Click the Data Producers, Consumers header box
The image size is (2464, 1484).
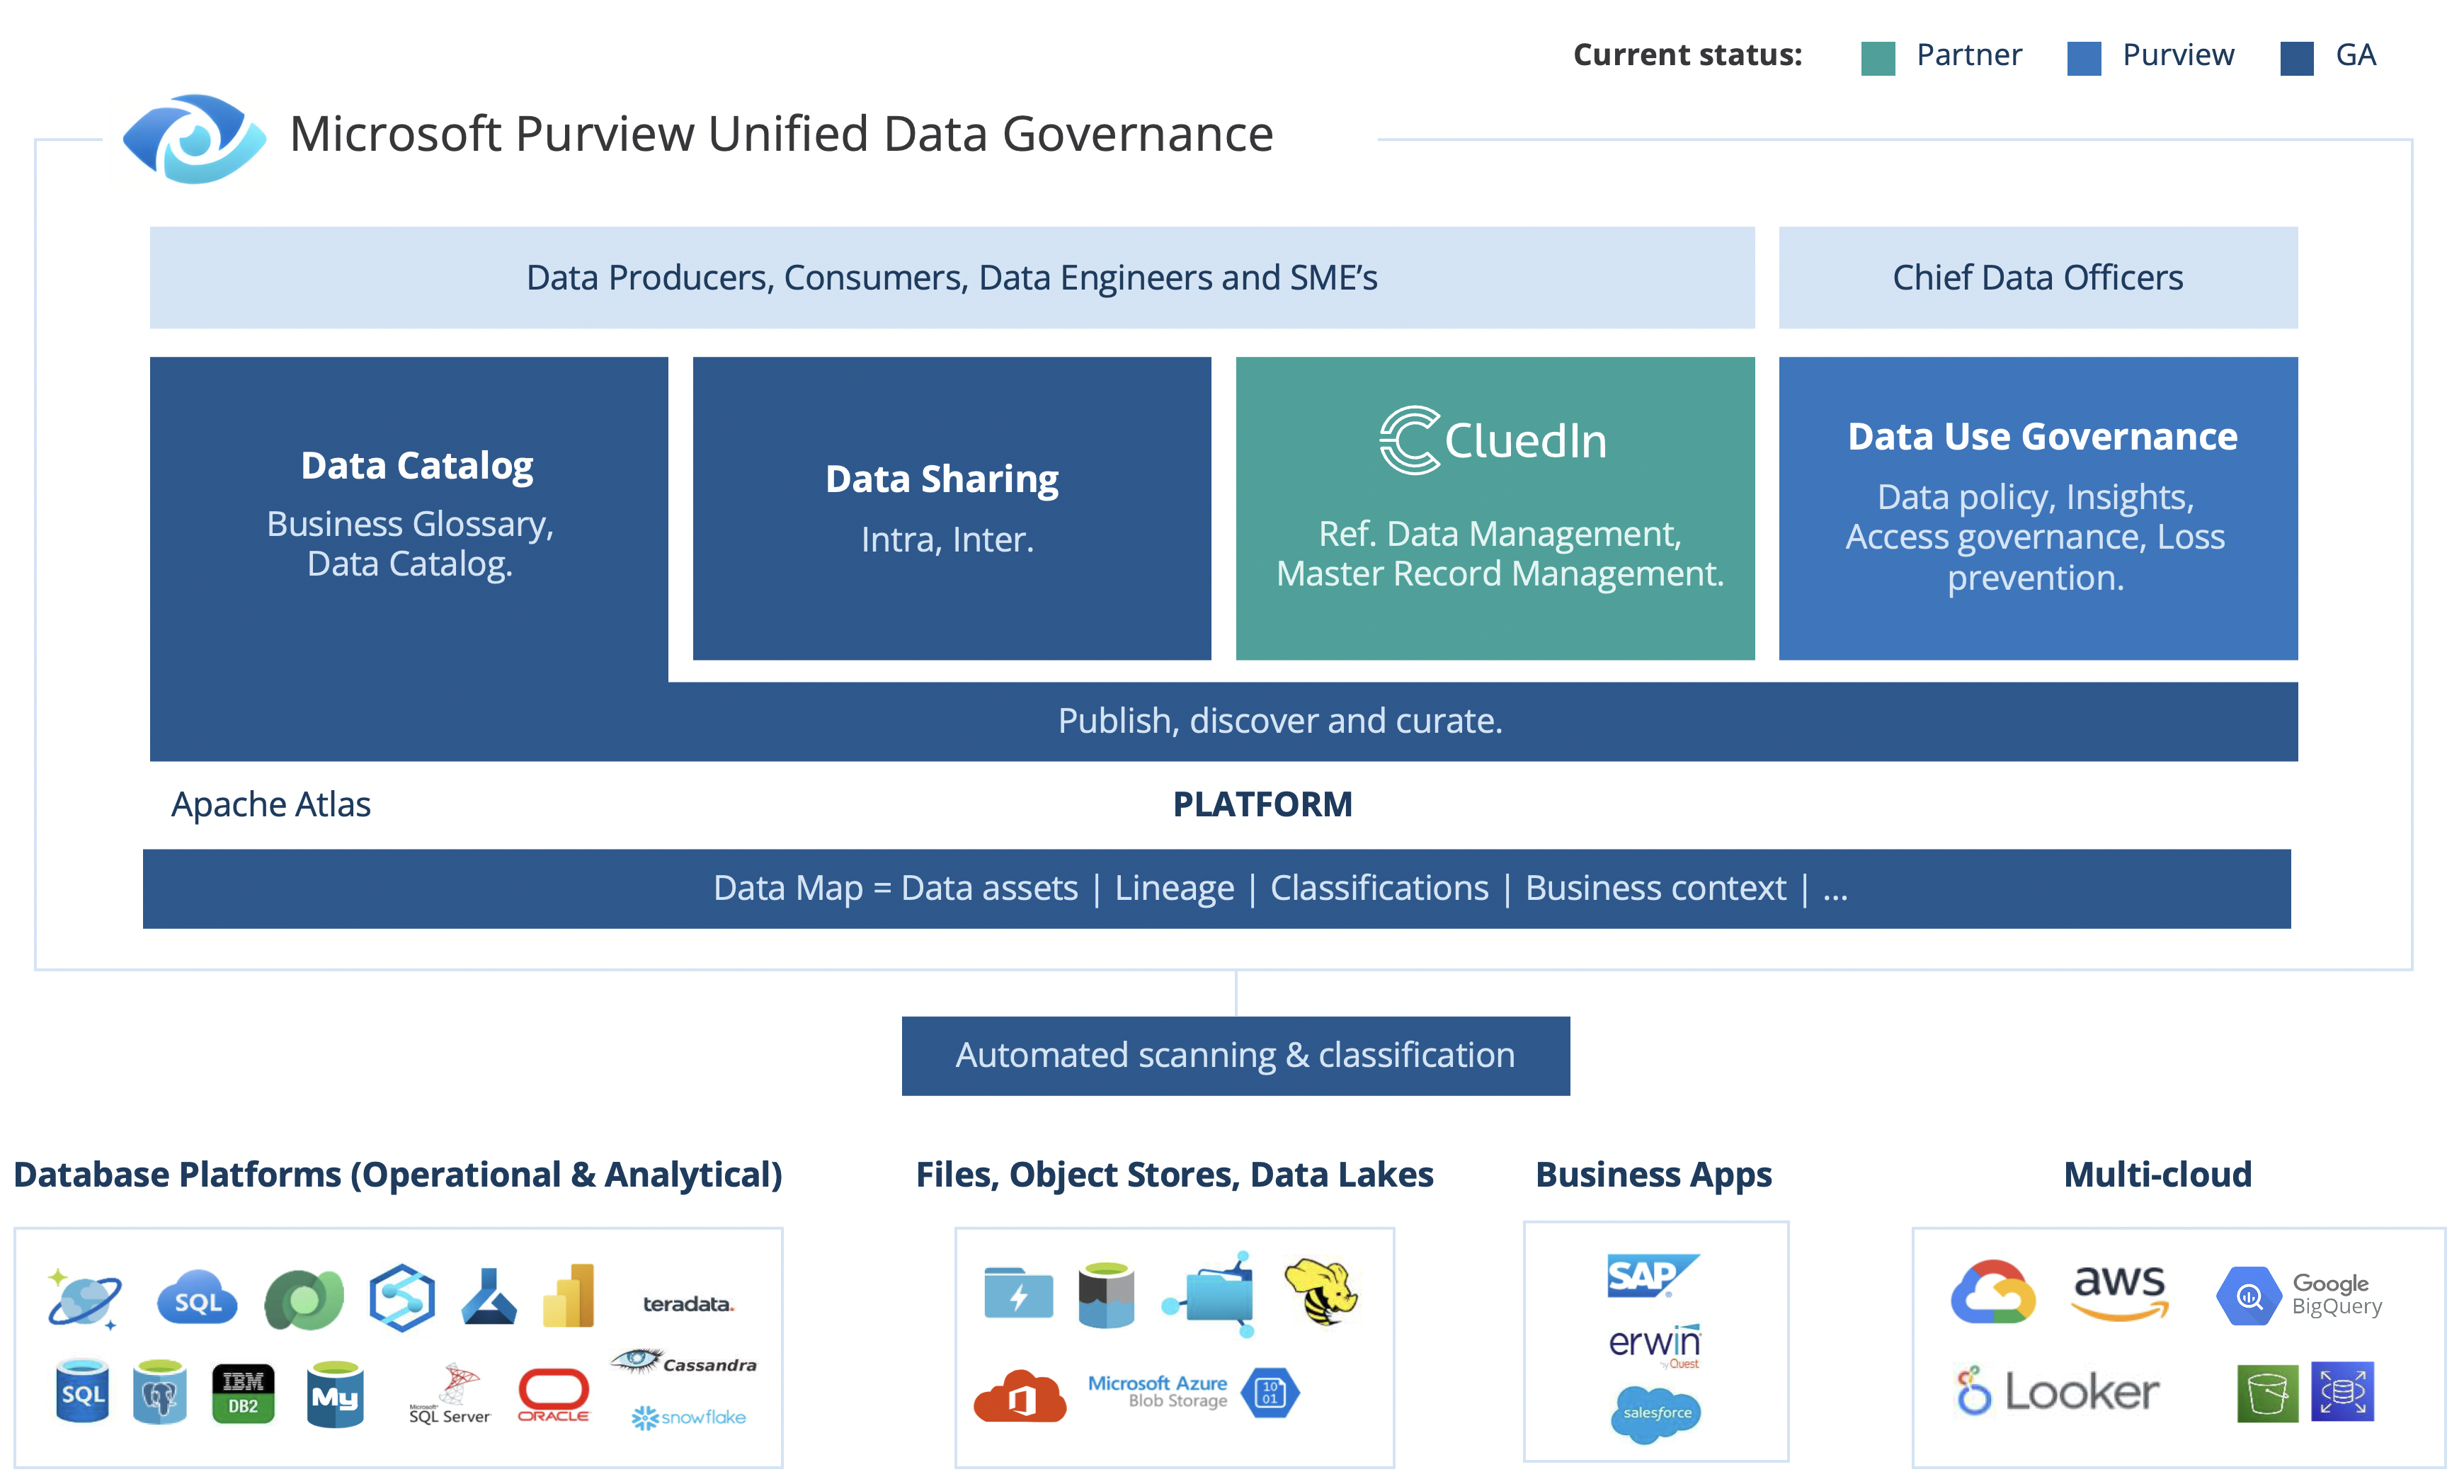[x=952, y=277]
